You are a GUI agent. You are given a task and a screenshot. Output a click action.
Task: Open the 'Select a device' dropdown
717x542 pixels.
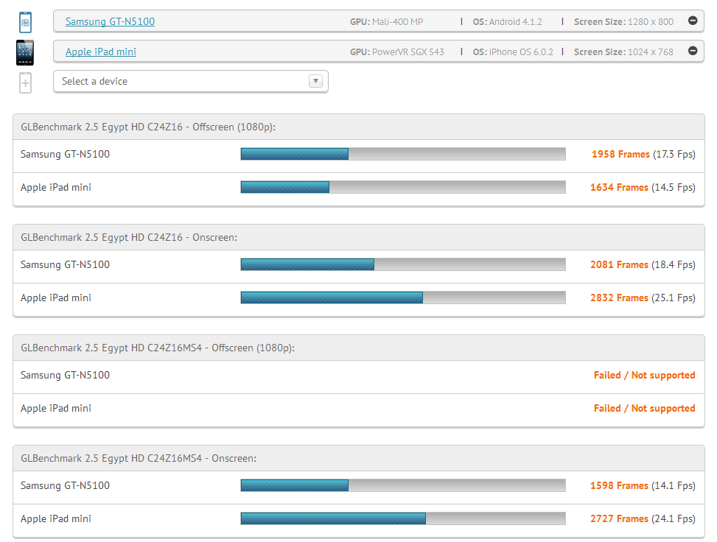point(184,81)
